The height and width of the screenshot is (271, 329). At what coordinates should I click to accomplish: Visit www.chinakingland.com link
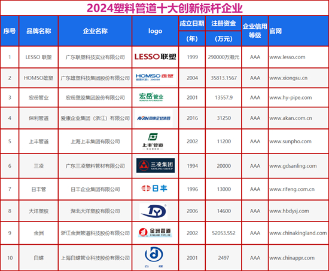[x=298, y=233]
